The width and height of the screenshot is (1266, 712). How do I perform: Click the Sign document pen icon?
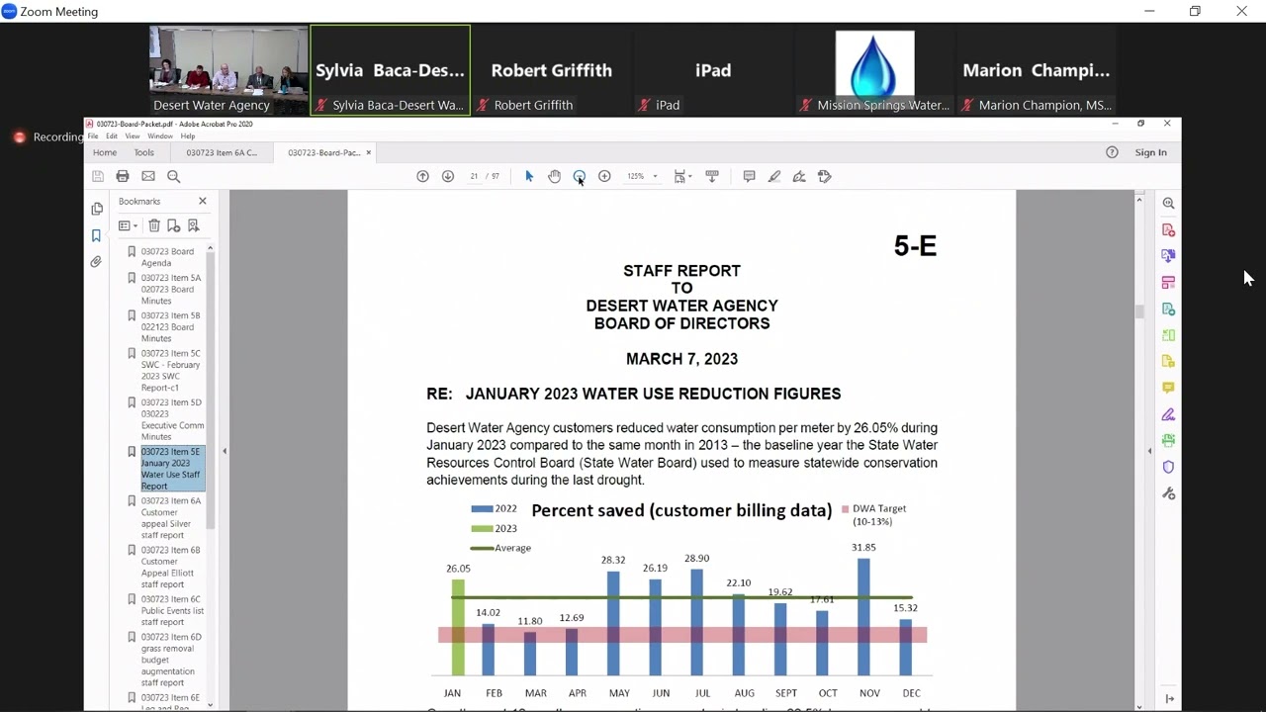pos(799,176)
